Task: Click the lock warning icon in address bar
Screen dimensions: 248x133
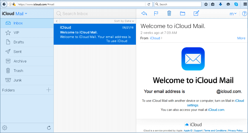Action: tap(14, 4)
